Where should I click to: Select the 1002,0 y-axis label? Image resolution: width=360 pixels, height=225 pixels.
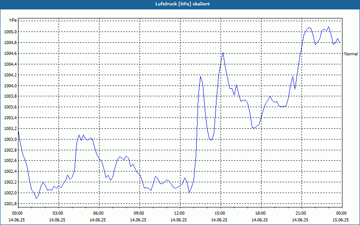[x=10, y=193]
